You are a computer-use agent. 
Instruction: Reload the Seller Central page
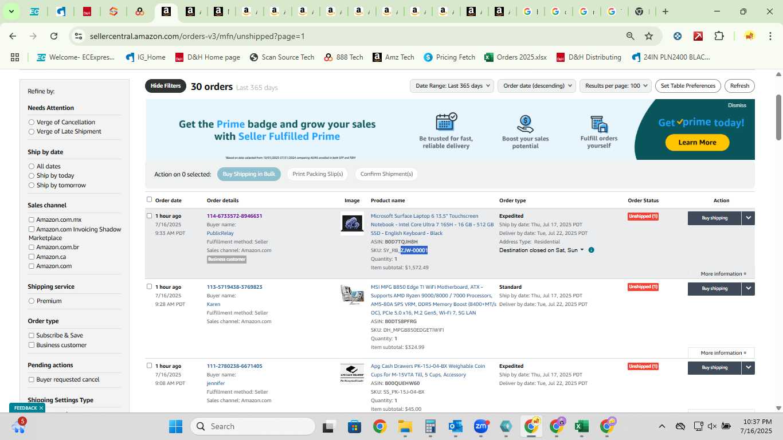pyautogui.click(x=54, y=36)
